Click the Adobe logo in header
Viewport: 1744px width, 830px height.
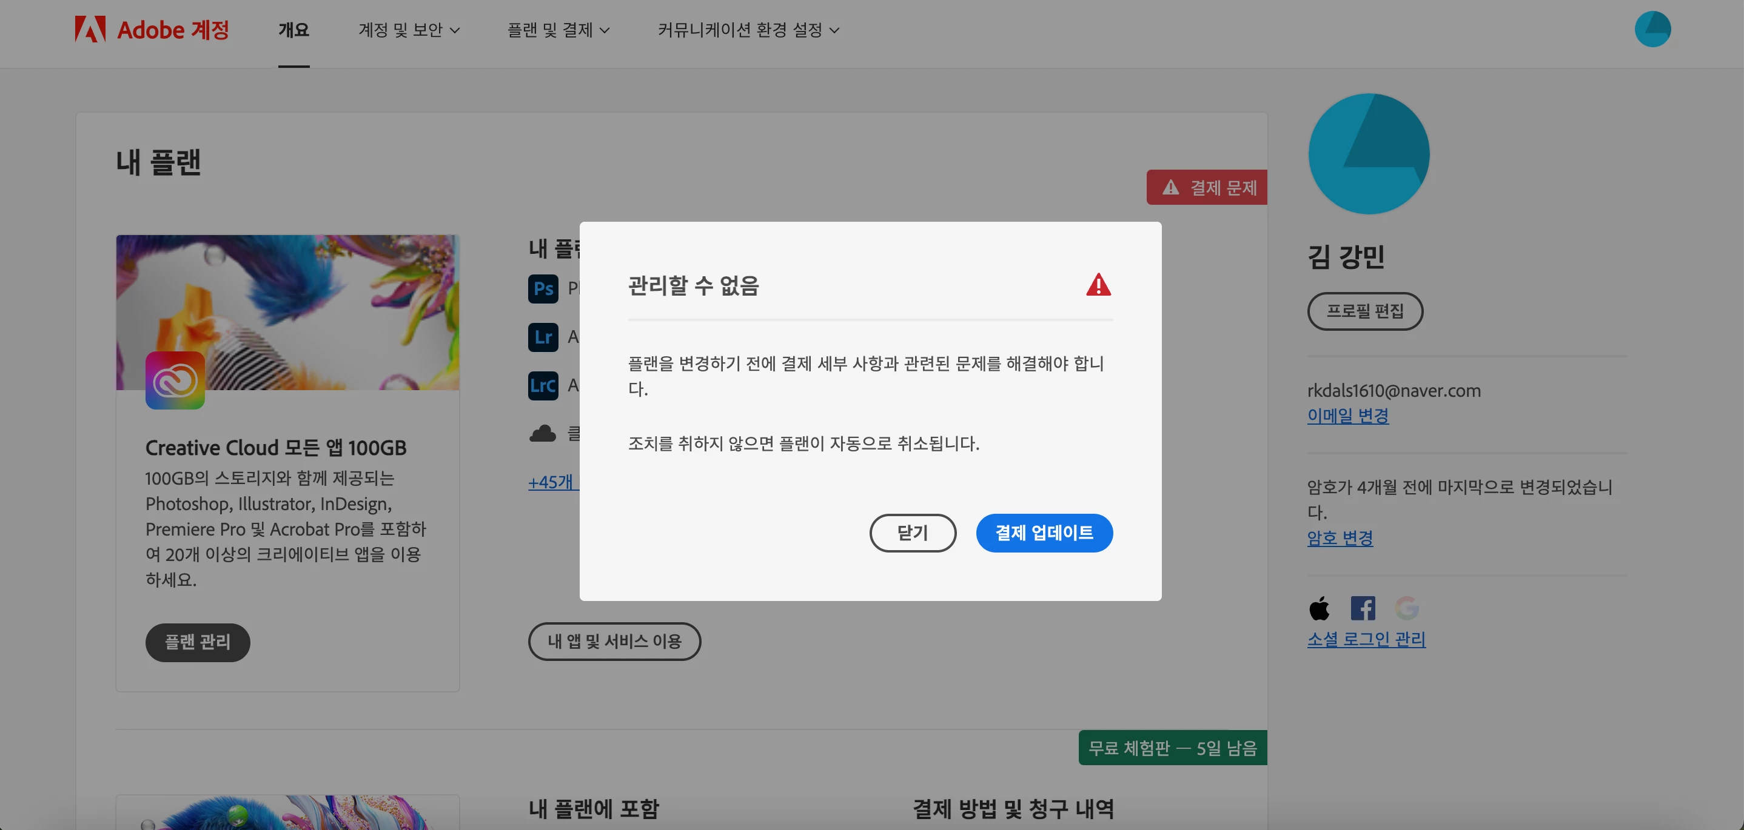(90, 29)
